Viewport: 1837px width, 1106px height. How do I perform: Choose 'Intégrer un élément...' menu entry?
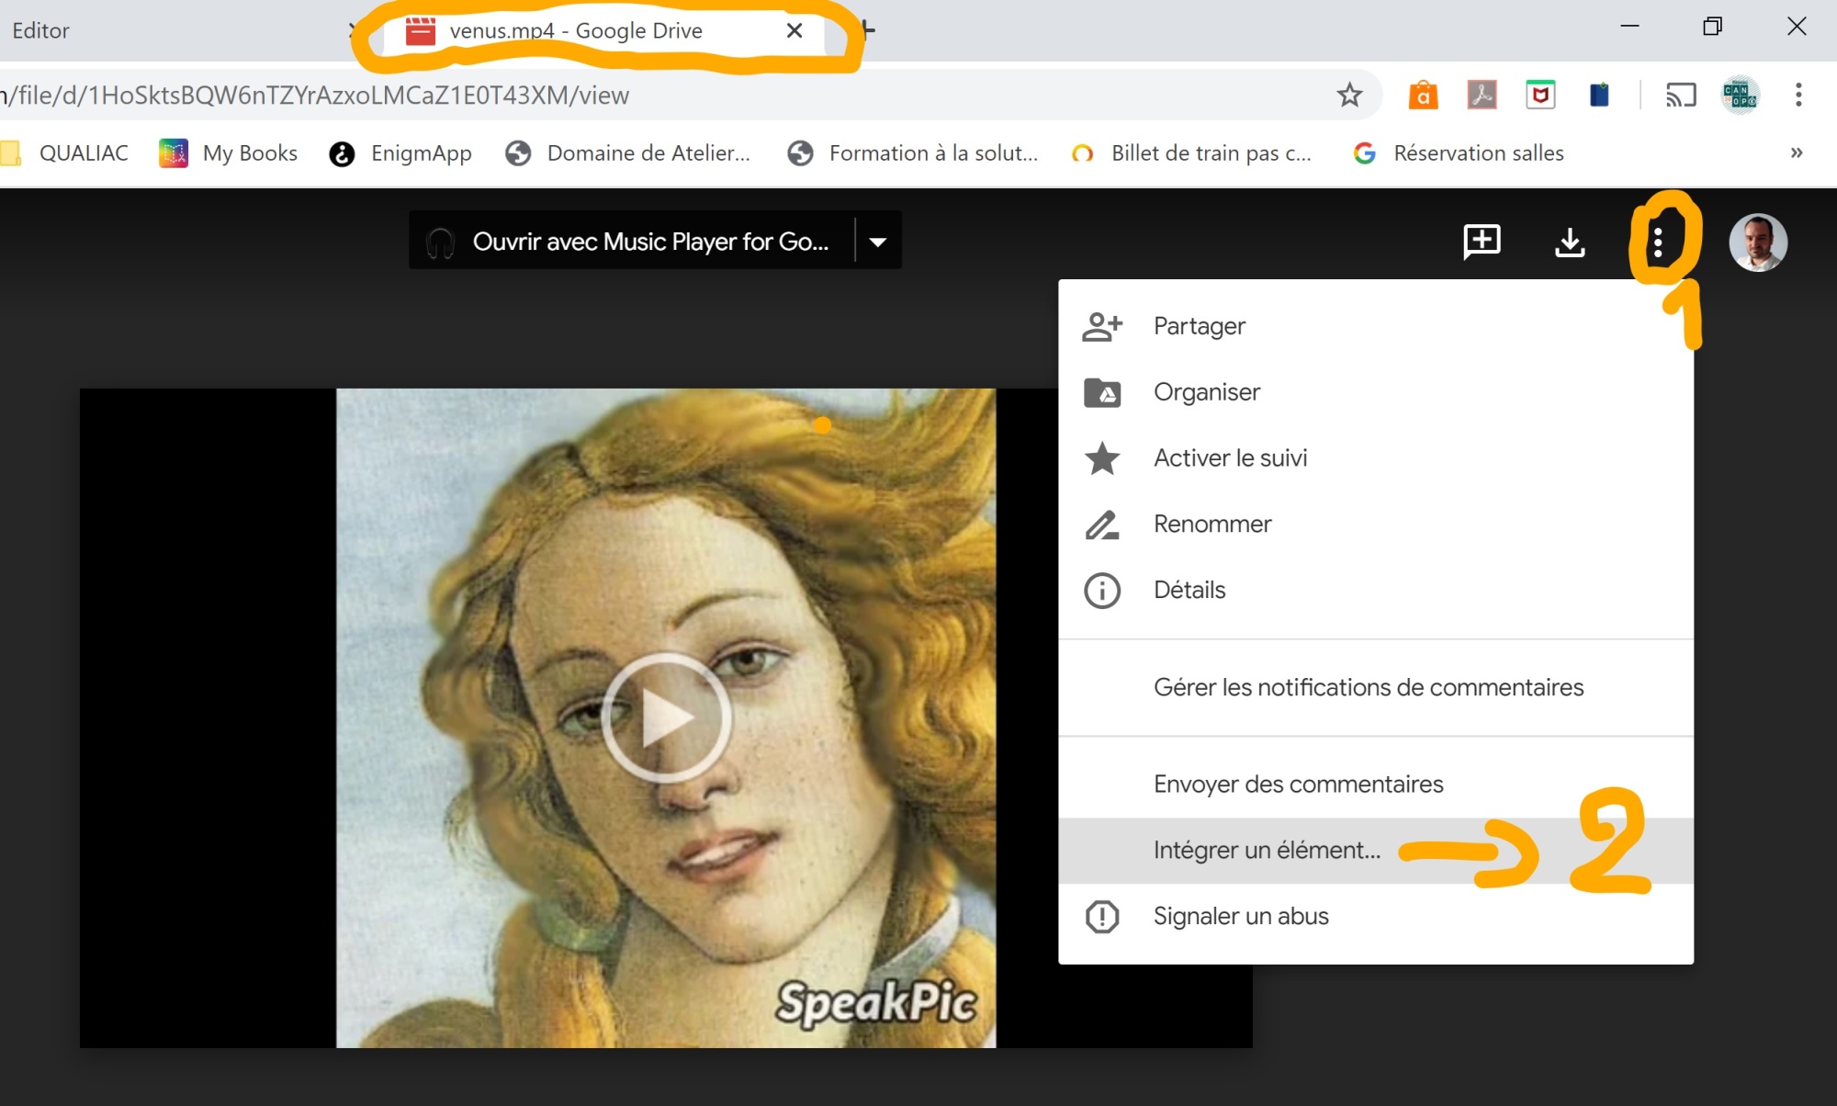point(1266,851)
